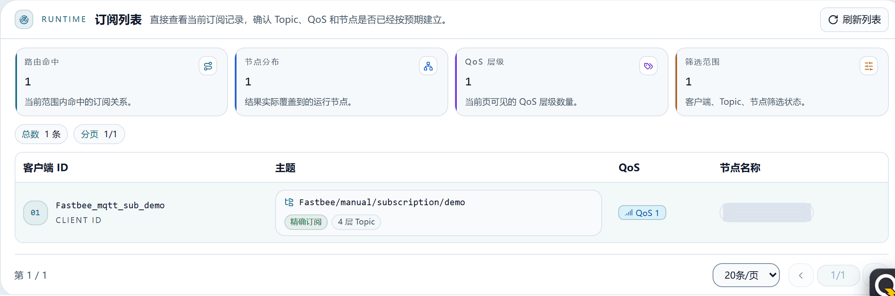Click the CLIENT ID label under Fastbee_mqtt_sub_demo
Screen dimensions: 895x296
click(x=78, y=220)
